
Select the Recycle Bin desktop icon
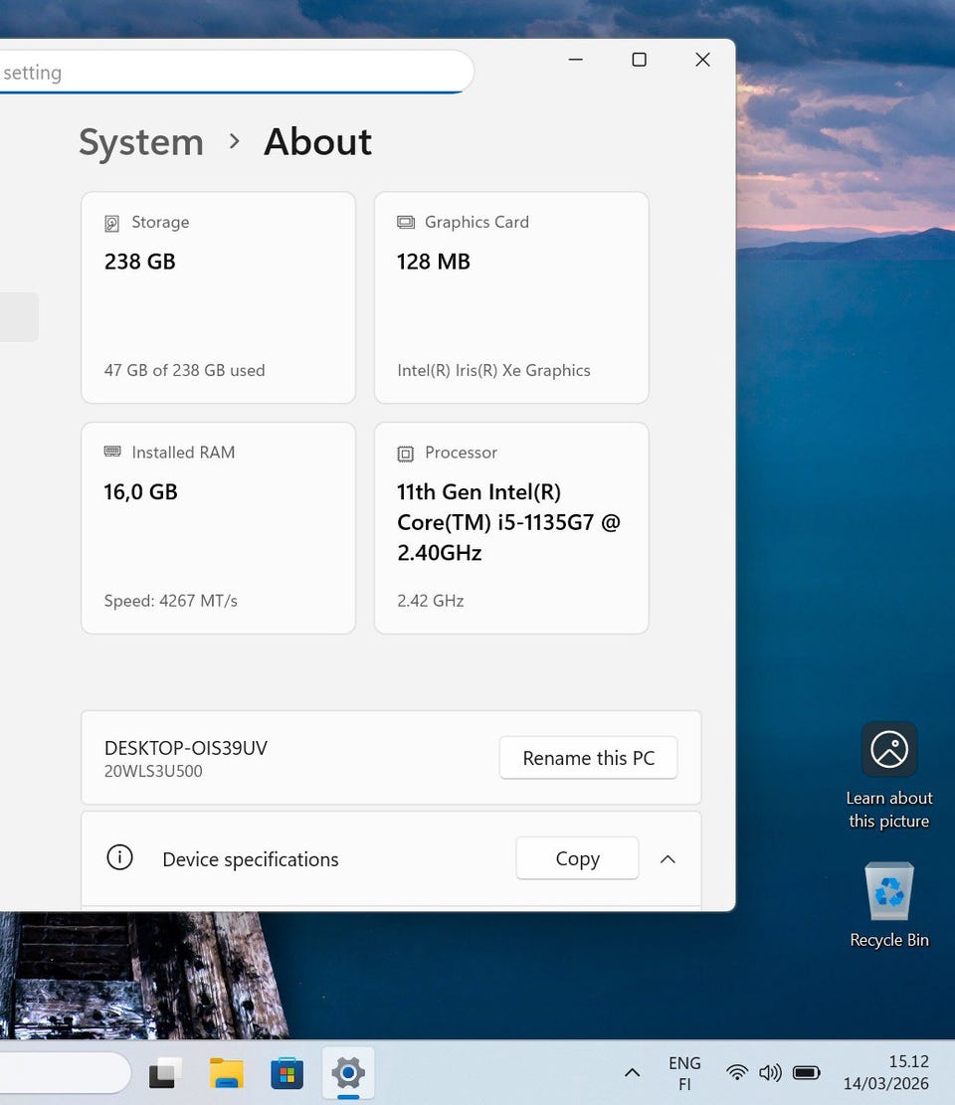point(888,905)
